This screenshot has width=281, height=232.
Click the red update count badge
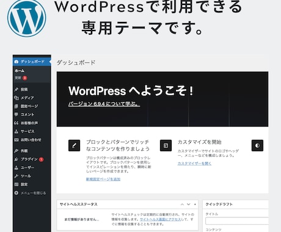point(25,78)
